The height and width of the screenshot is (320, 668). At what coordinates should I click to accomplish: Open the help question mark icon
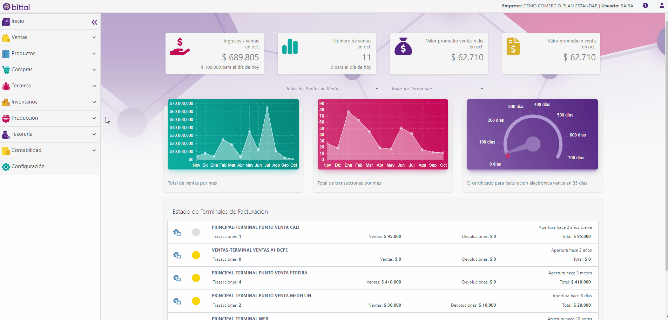pos(645,6)
